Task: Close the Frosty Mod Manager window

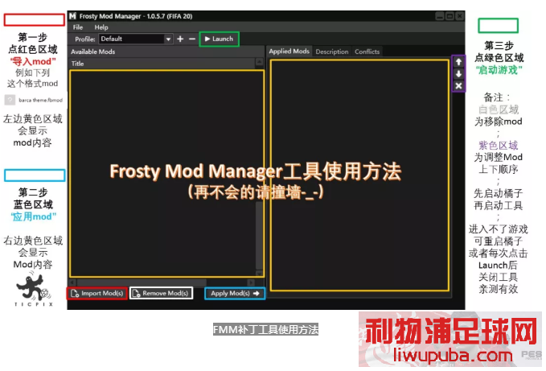Action: pyautogui.click(x=460, y=16)
